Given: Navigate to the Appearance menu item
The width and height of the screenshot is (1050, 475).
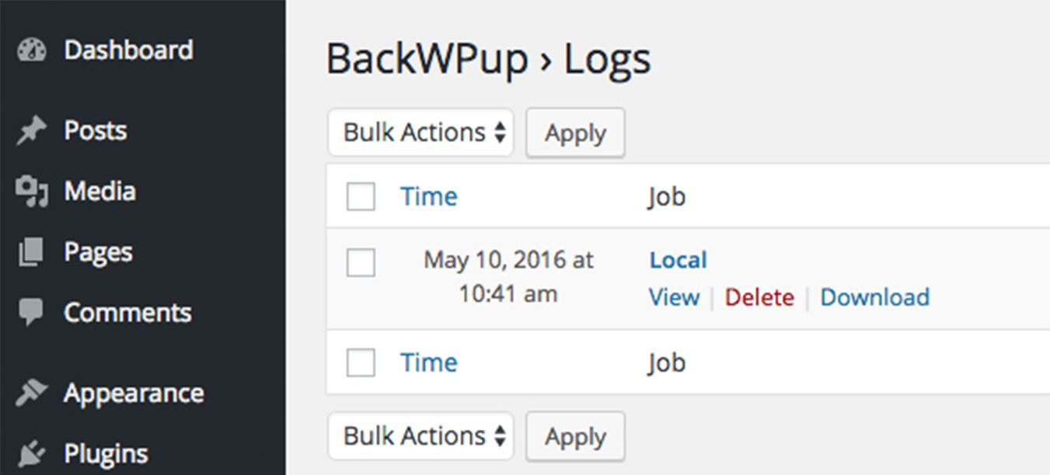Looking at the screenshot, I should 134,392.
